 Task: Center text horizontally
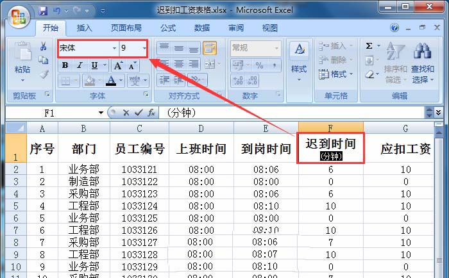coord(179,63)
